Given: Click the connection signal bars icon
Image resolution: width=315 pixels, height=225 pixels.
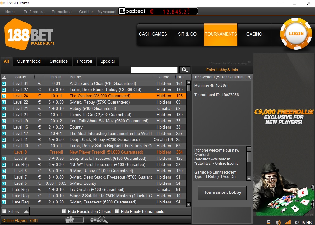Looking at the screenshot, I should pos(288,222).
